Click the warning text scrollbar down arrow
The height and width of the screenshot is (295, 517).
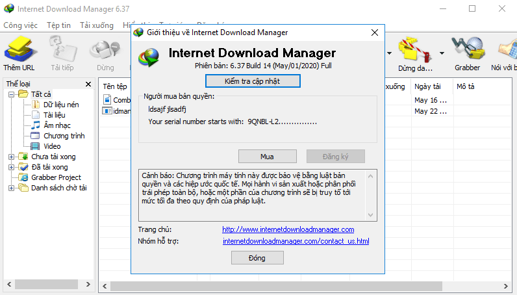pyautogui.click(x=372, y=216)
